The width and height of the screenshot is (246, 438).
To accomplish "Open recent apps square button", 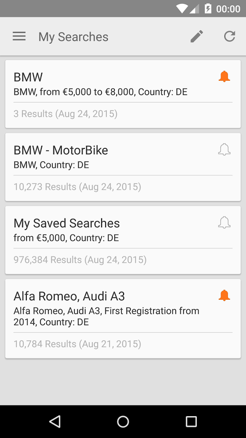I will (191, 421).
